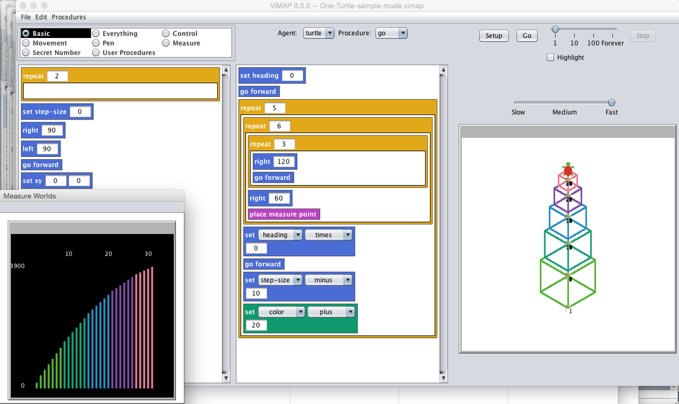The image size is (679, 404).
Task: Select the Pen category radio button
Action: tap(96, 43)
